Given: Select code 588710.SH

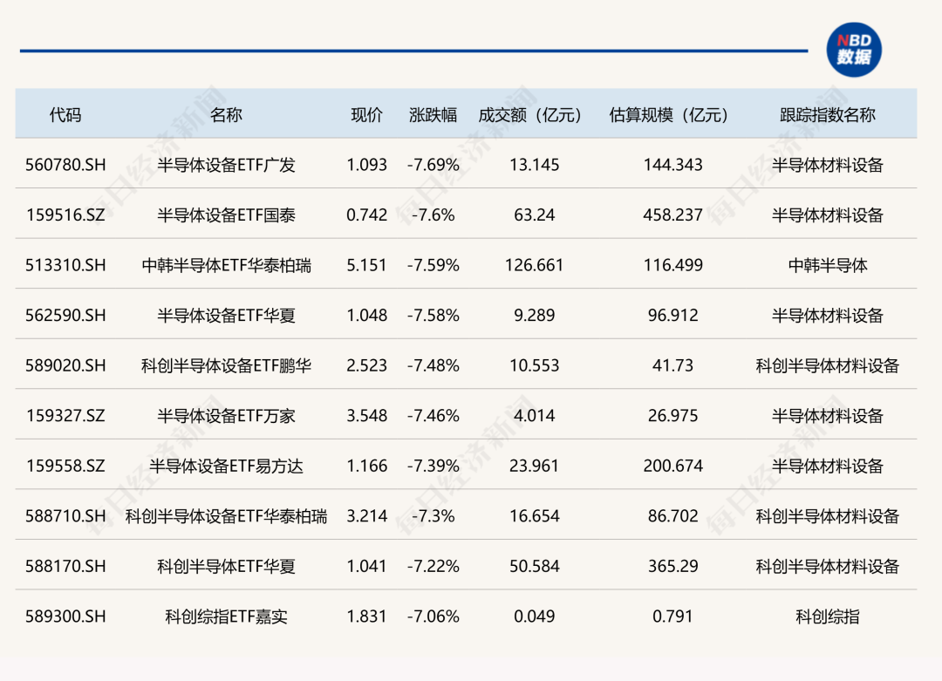Looking at the screenshot, I should point(65,516).
